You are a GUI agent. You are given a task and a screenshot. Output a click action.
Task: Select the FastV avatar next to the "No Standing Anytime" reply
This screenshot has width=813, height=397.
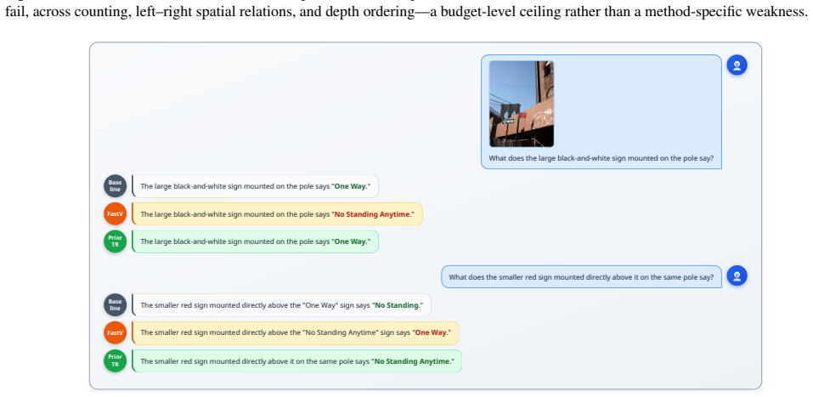click(115, 214)
